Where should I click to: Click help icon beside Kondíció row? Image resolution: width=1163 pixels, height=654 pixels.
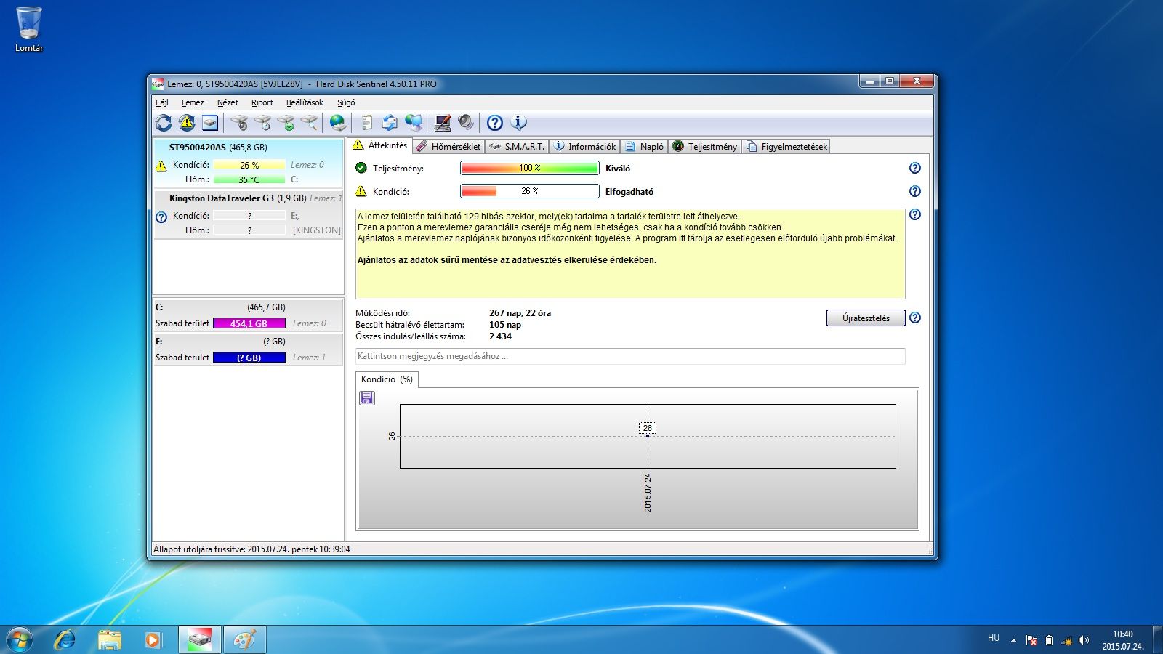coord(915,191)
